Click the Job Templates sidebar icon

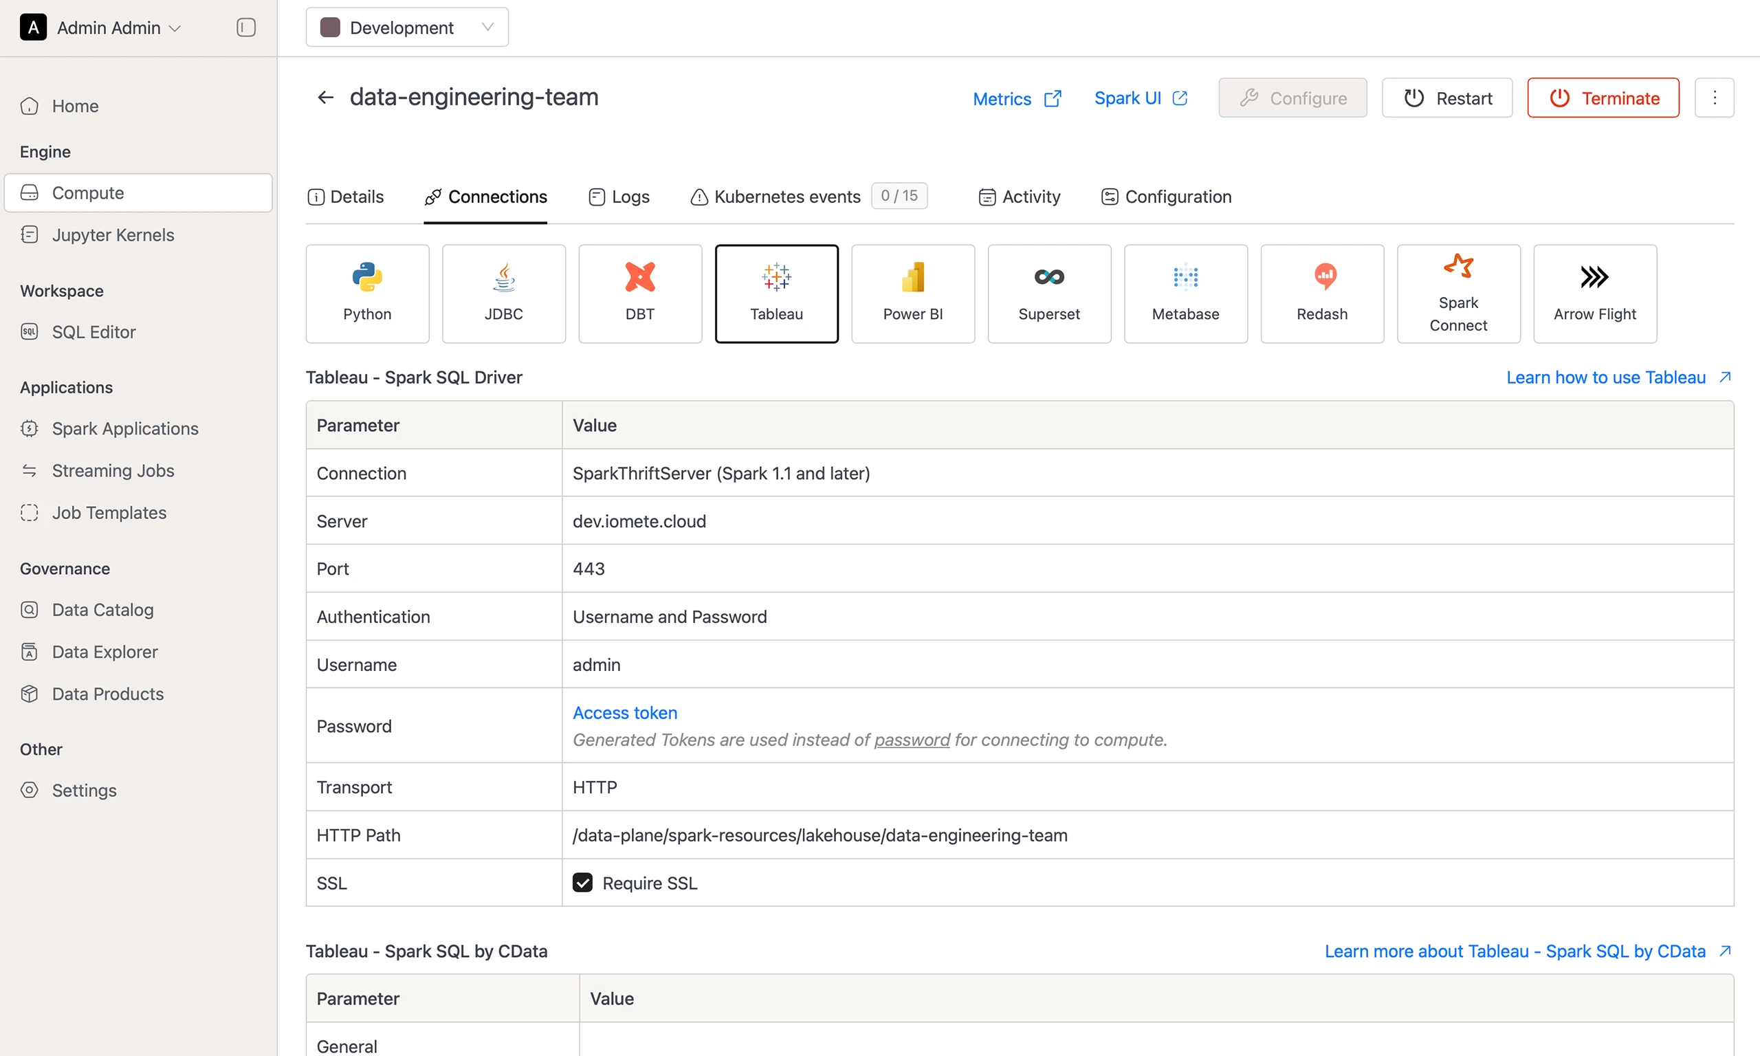[29, 512]
